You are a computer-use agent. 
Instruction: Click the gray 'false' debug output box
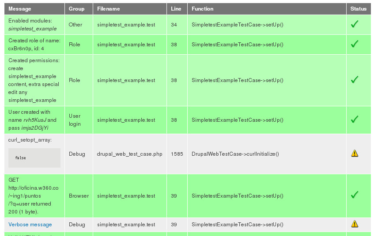pyautogui.click(x=34, y=158)
